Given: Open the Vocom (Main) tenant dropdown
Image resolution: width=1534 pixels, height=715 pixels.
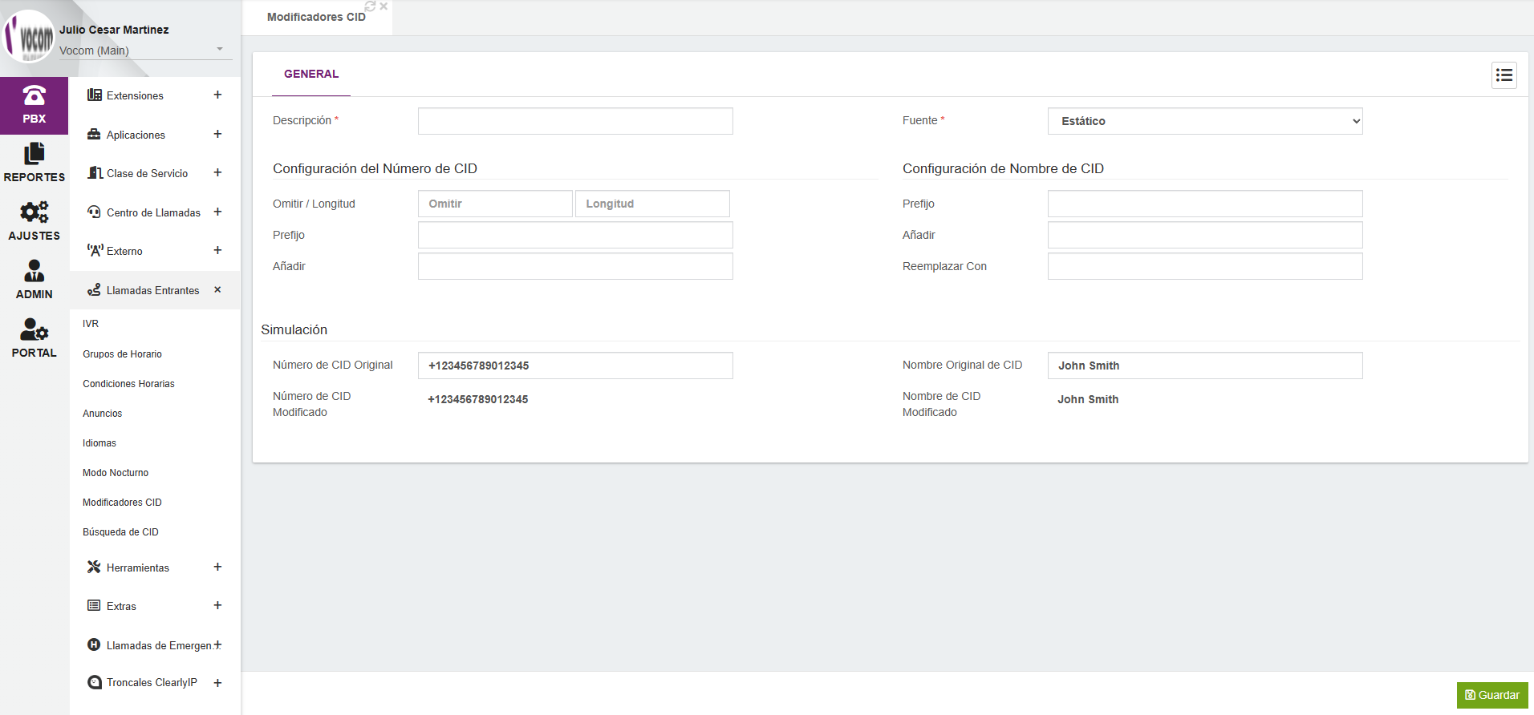Looking at the screenshot, I should 145,50.
